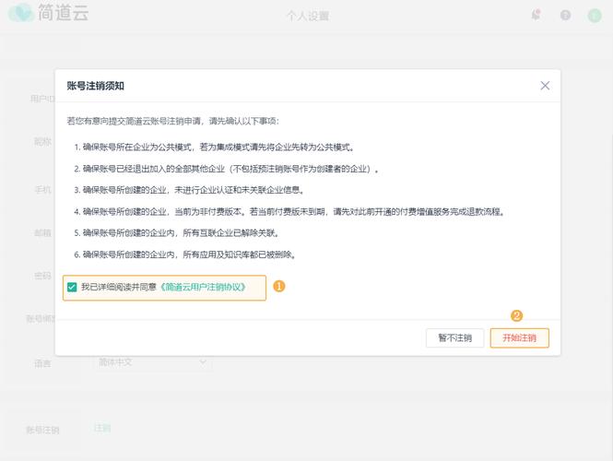Open the notification bell icon
Image resolution: width=613 pixels, height=461 pixels.
pos(536,16)
